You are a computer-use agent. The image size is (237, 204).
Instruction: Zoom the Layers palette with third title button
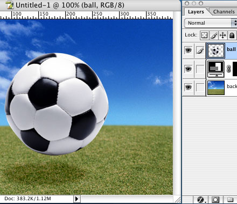point(201,3)
